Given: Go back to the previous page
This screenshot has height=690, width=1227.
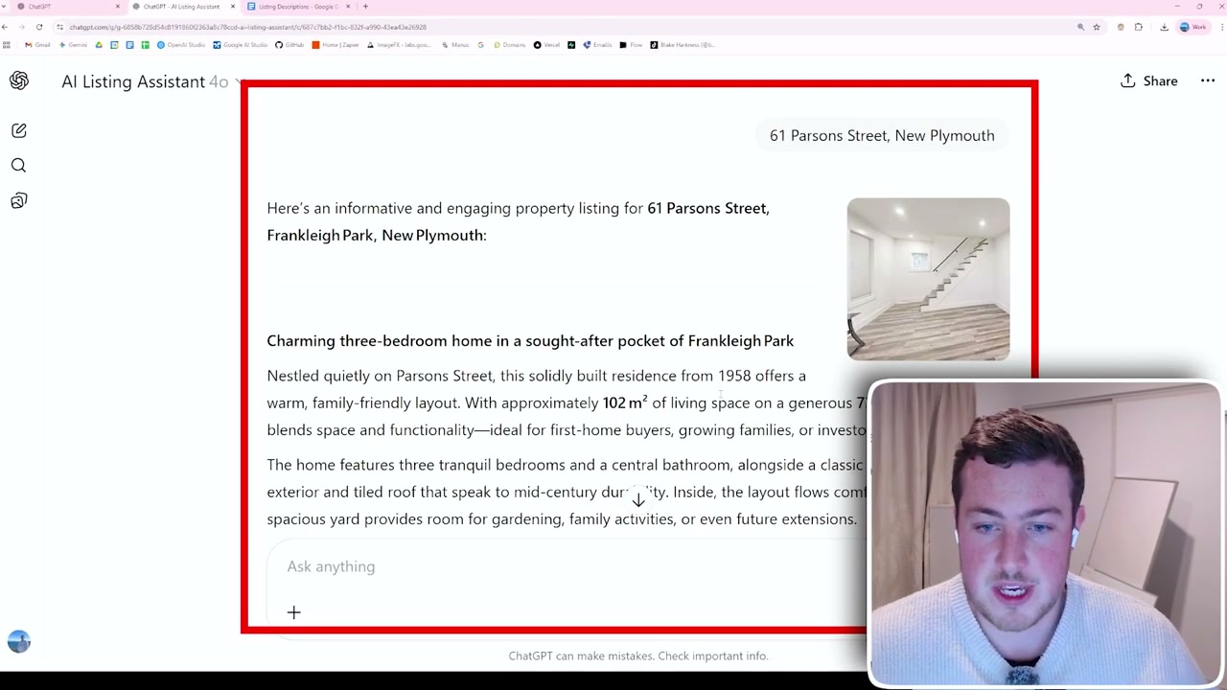Looking at the screenshot, I should coord(5,27).
